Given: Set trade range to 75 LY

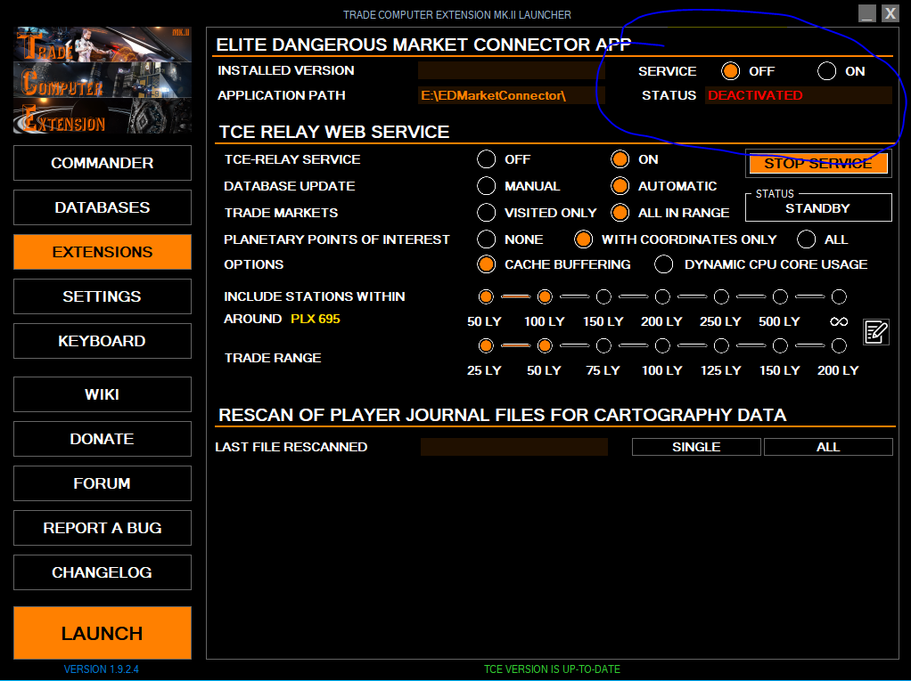Looking at the screenshot, I should click(603, 345).
